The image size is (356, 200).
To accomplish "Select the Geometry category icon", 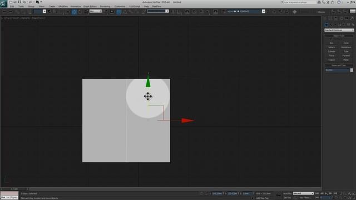I will pos(327,24).
